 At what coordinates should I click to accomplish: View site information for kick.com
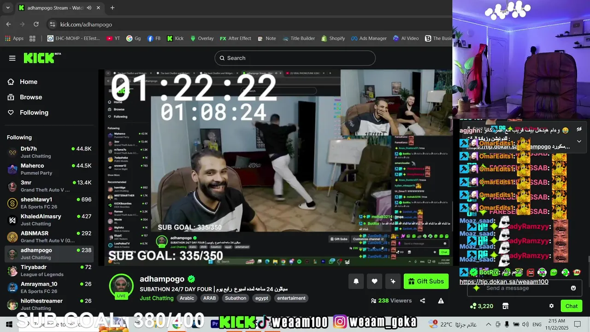point(52,24)
